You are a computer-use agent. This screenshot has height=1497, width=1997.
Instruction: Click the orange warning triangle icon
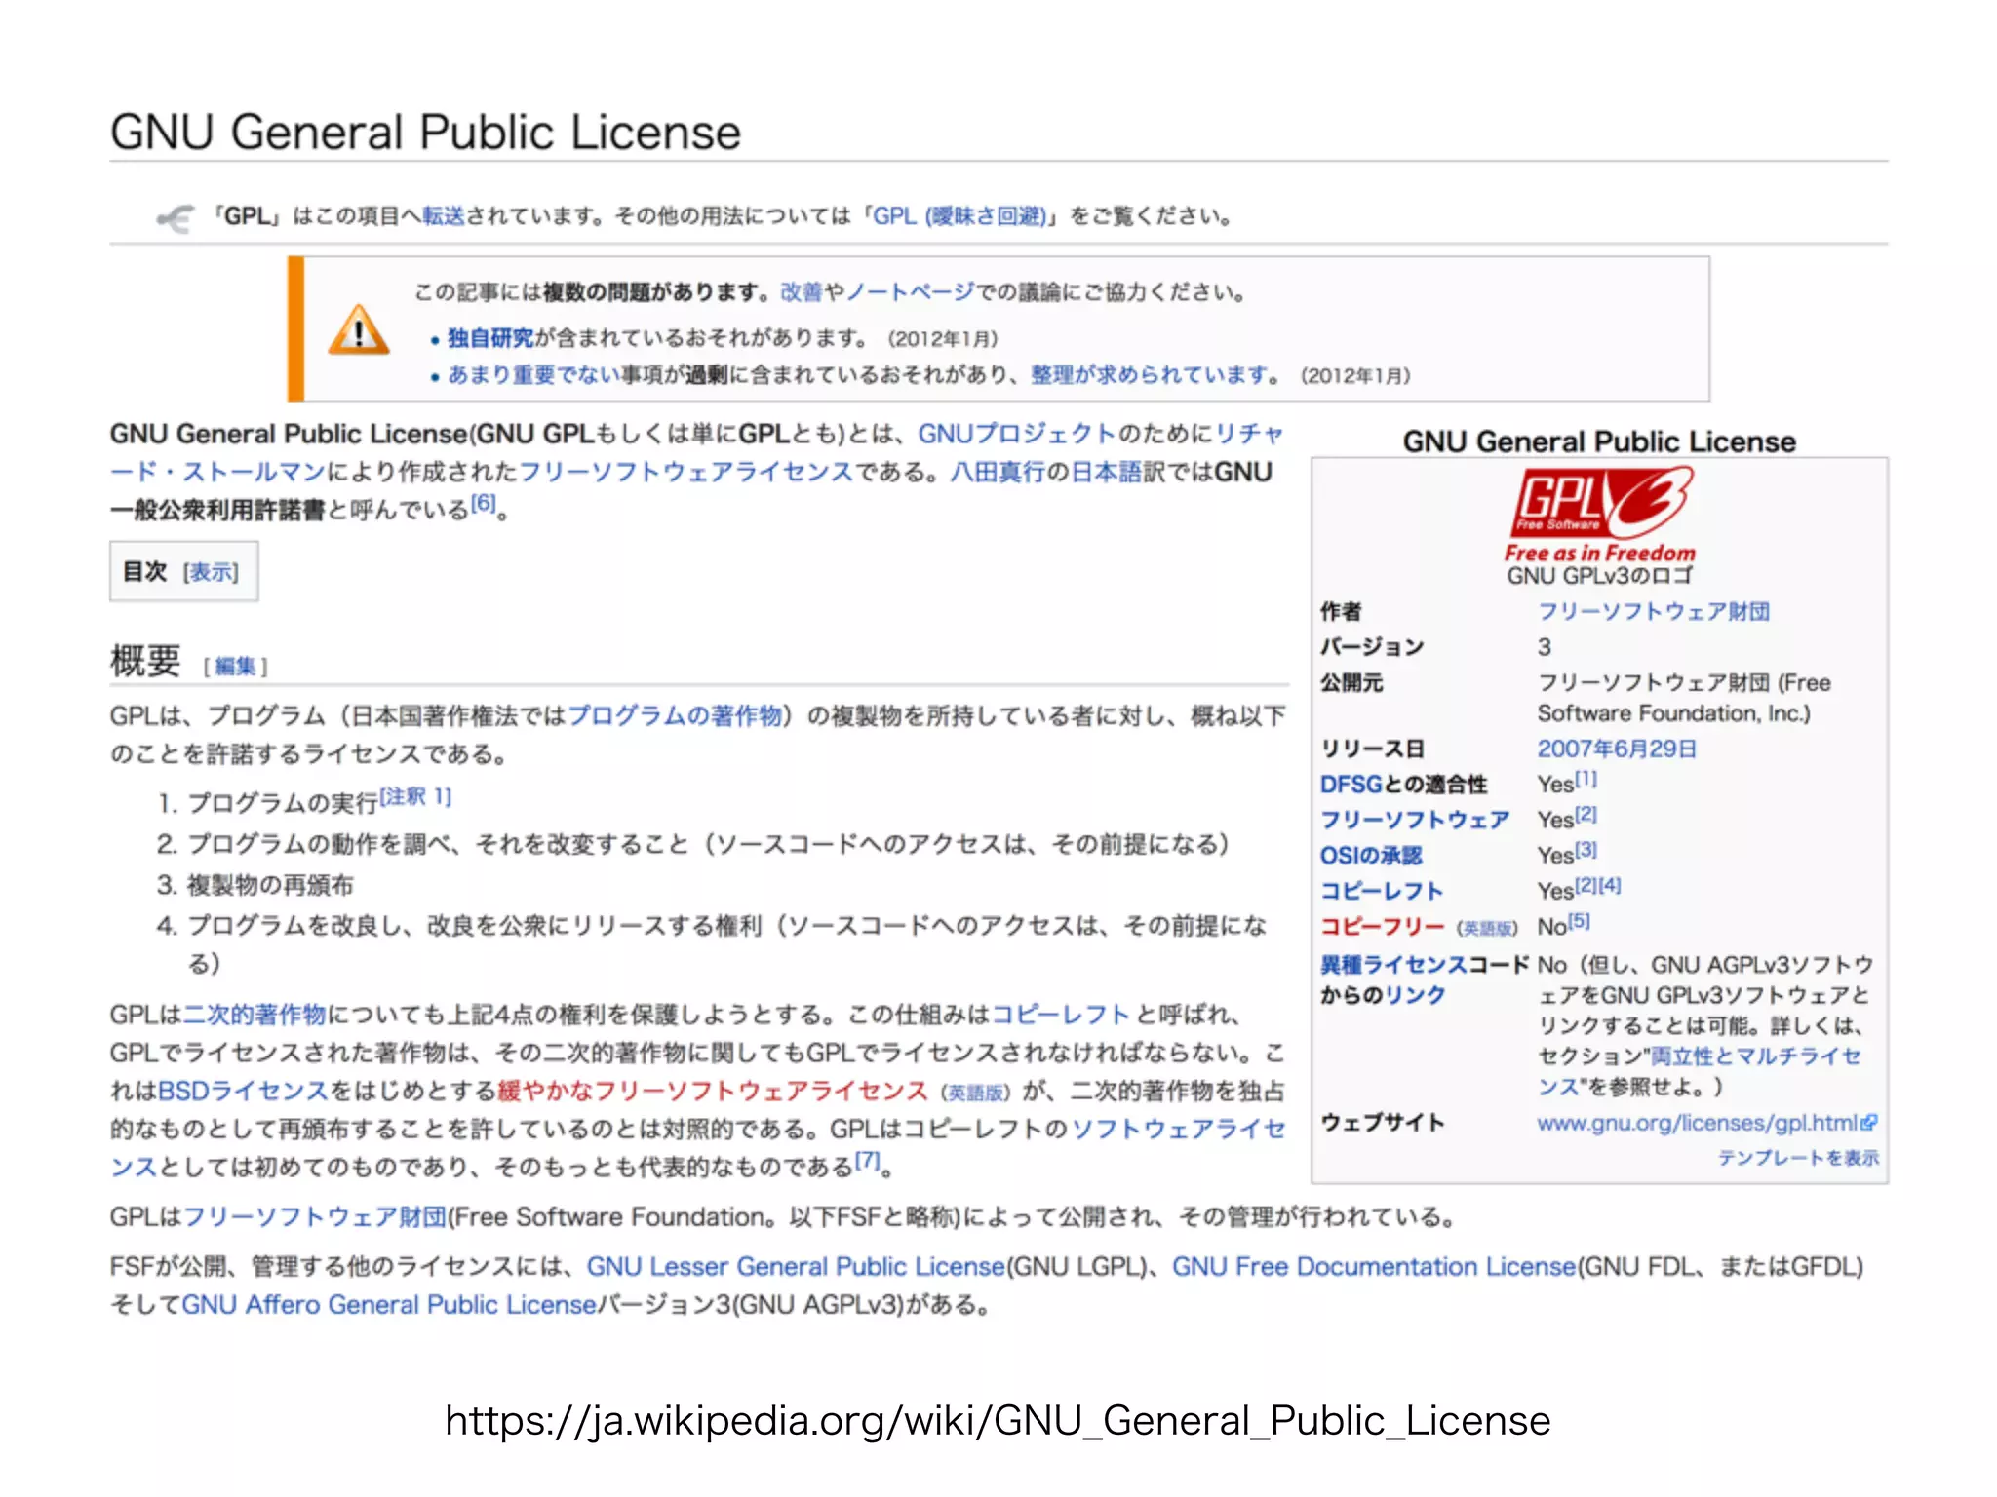(359, 329)
